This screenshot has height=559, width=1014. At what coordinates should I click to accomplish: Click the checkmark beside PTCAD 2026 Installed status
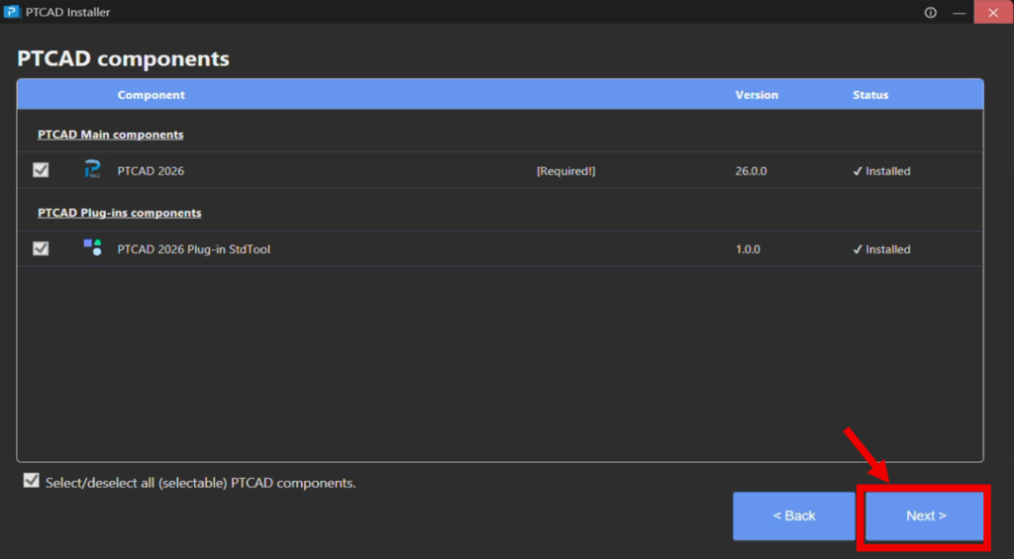tap(858, 171)
